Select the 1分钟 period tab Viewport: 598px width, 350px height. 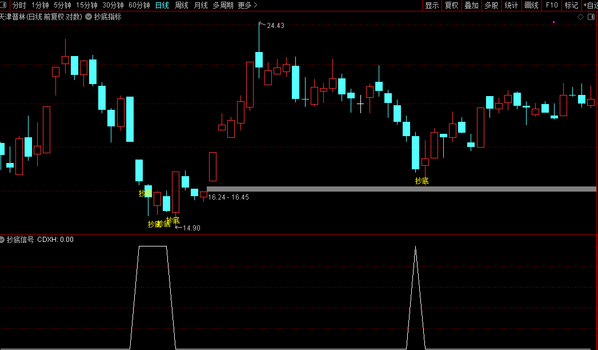tap(40, 5)
